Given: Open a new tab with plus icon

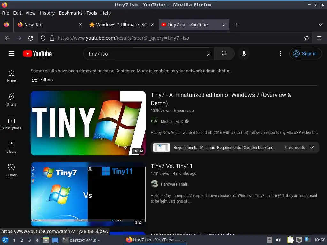Looking at the screenshot, I should [236, 25].
